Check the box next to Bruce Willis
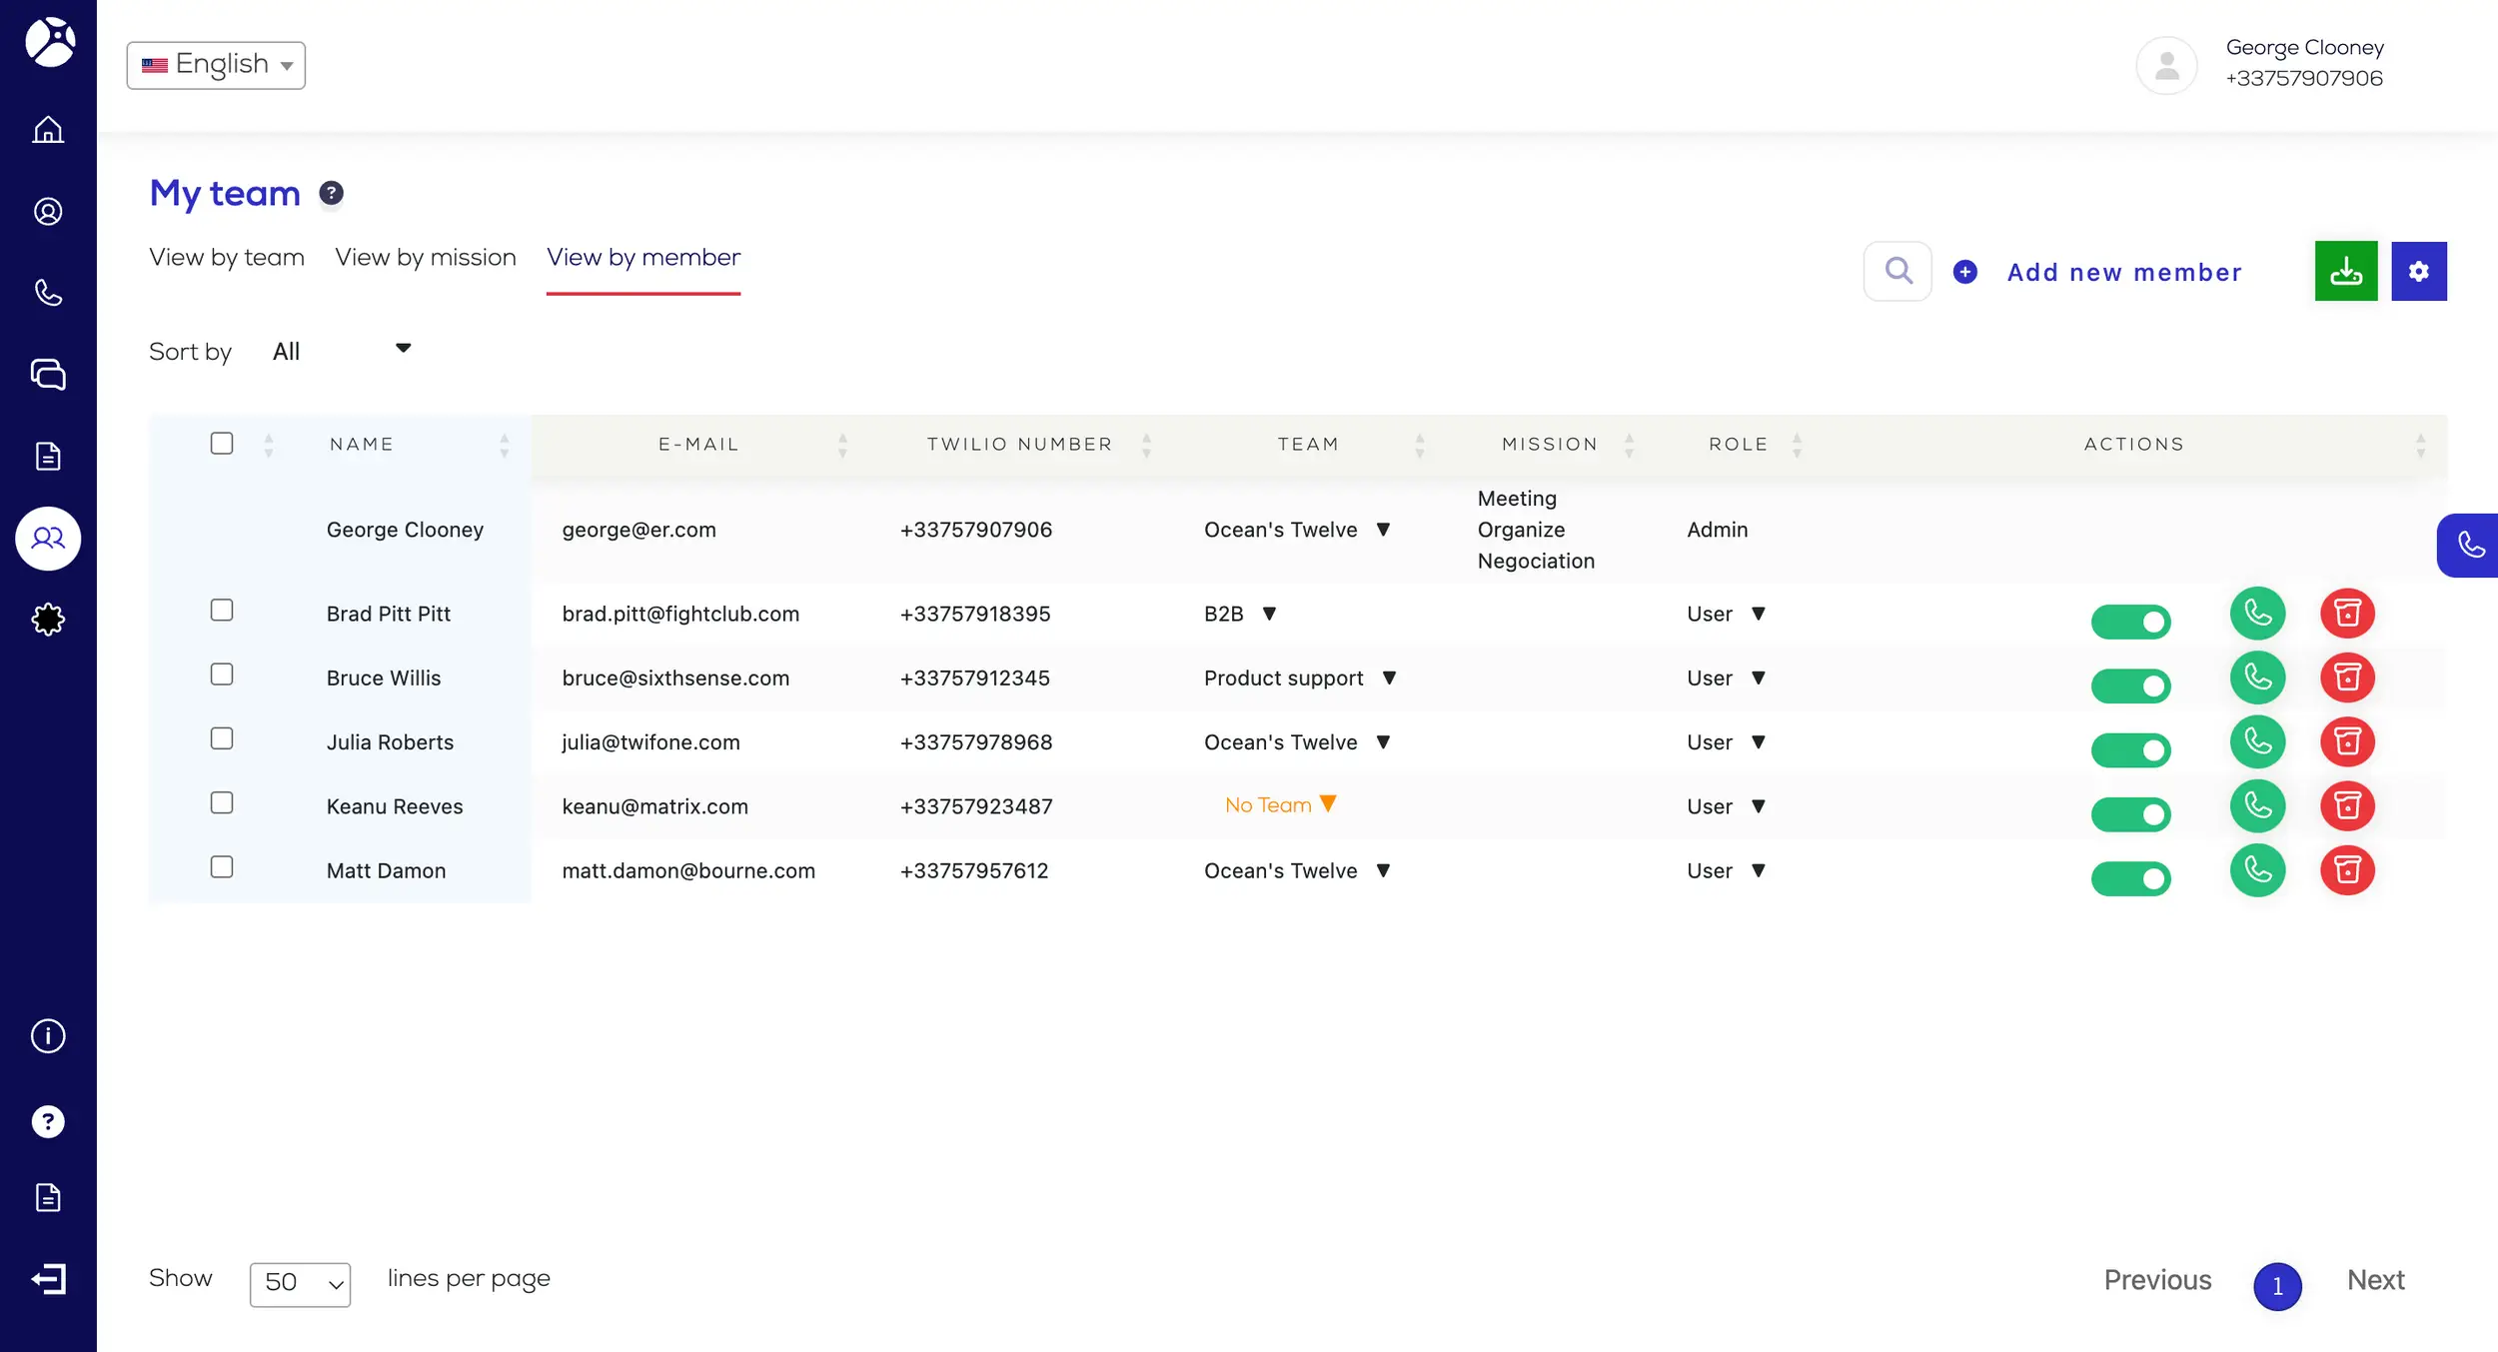The image size is (2498, 1352). click(222, 675)
